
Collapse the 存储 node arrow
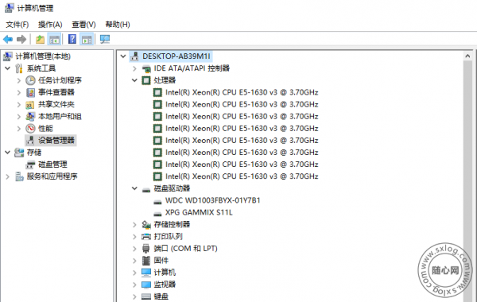[x=8, y=153]
